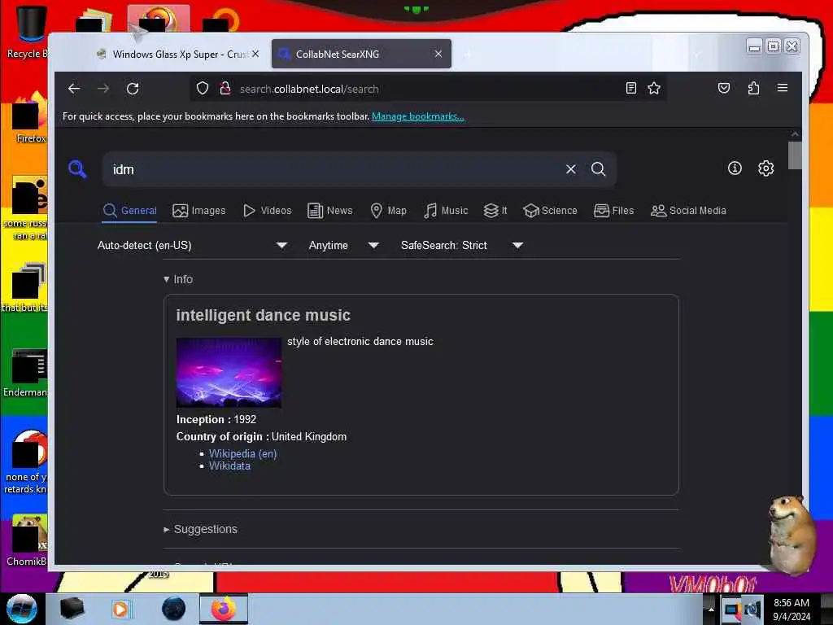
Task: Open the SafeSearch: Strict dropdown
Action: click(462, 245)
